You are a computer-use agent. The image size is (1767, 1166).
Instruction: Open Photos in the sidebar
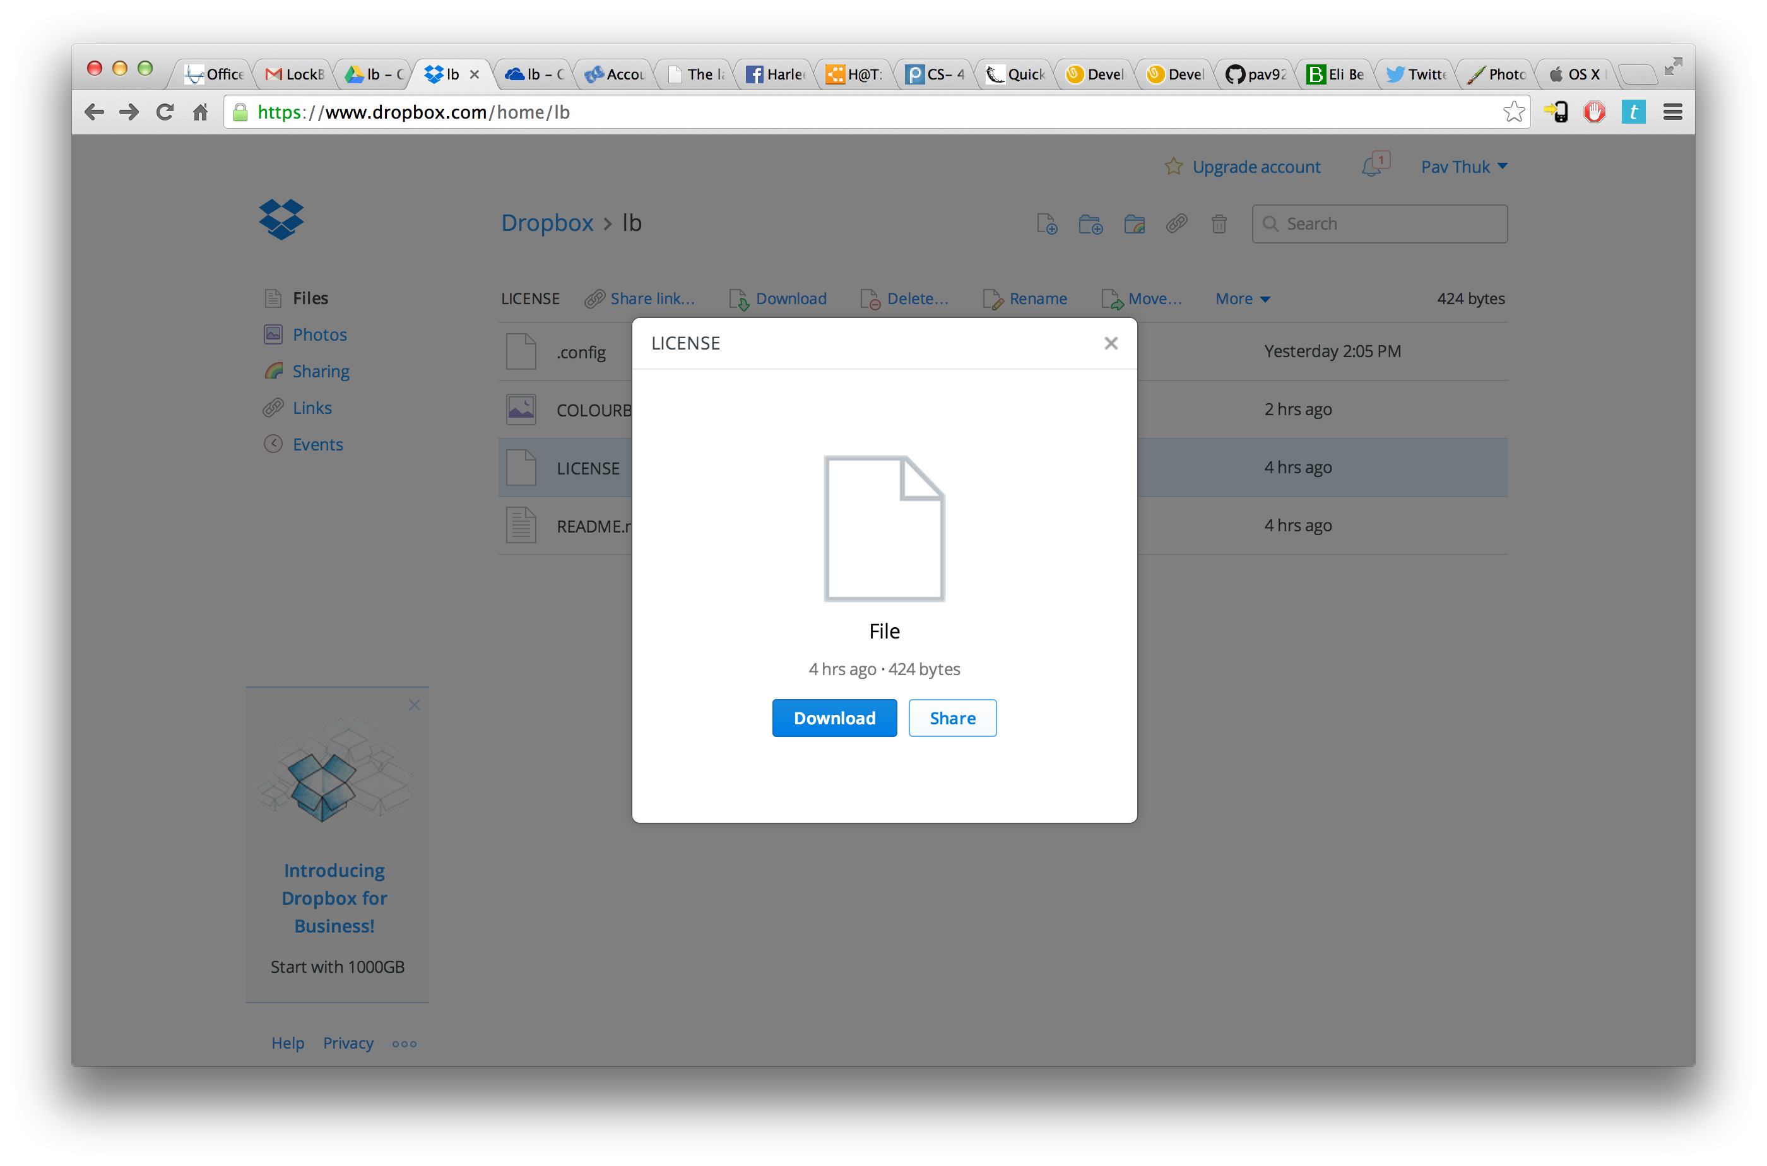(x=319, y=334)
